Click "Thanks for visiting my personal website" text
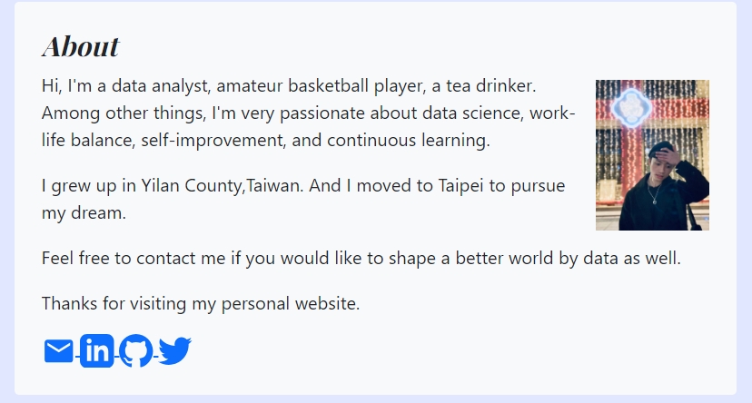Image resolution: width=752 pixels, height=403 pixels. pyautogui.click(x=201, y=303)
